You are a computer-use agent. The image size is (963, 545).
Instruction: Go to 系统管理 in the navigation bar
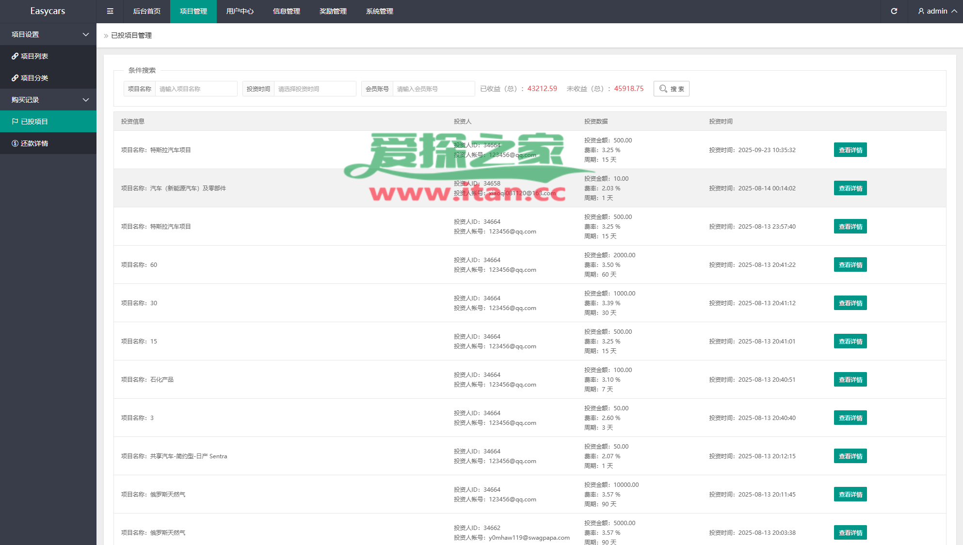click(379, 11)
